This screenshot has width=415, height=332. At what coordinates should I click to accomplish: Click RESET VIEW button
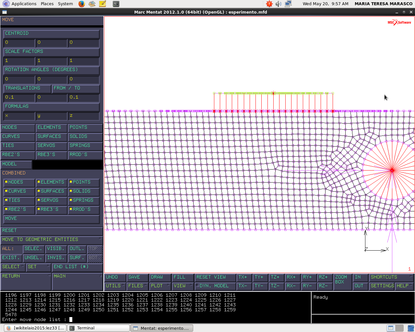point(215,277)
